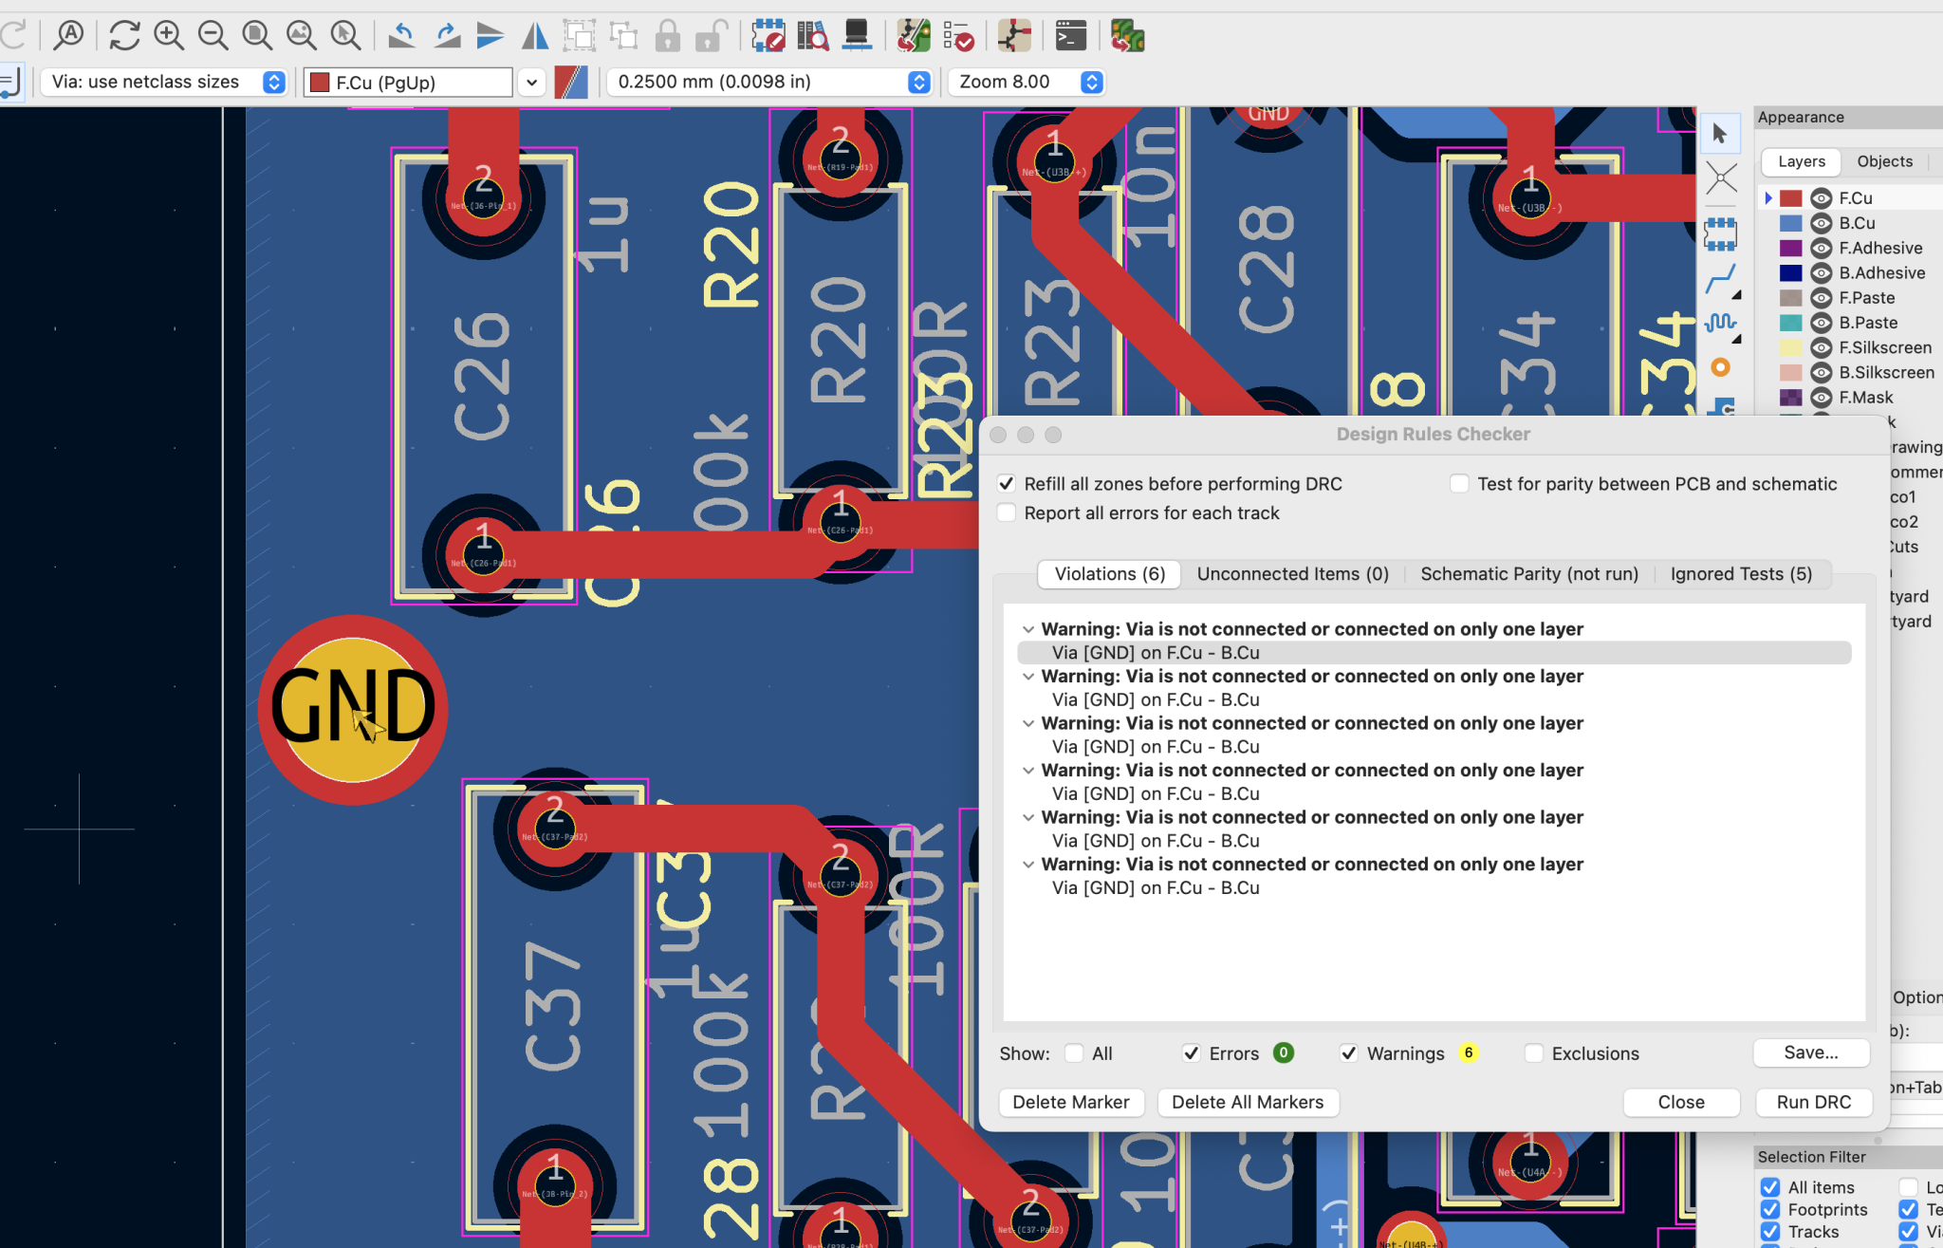This screenshot has width=1943, height=1248.
Task: Hide the F.Silkscreen layer visibility eye
Action: (x=1821, y=347)
